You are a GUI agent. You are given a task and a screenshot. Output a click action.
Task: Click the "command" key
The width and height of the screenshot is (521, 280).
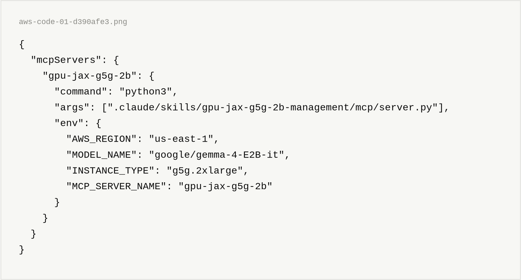pyautogui.click(x=81, y=91)
